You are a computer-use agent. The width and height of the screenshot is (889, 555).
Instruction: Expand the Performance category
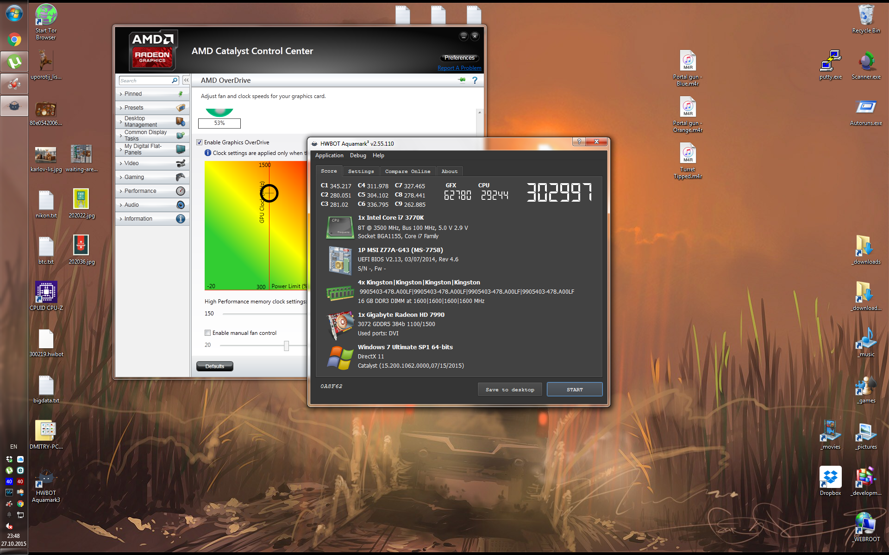(152, 191)
